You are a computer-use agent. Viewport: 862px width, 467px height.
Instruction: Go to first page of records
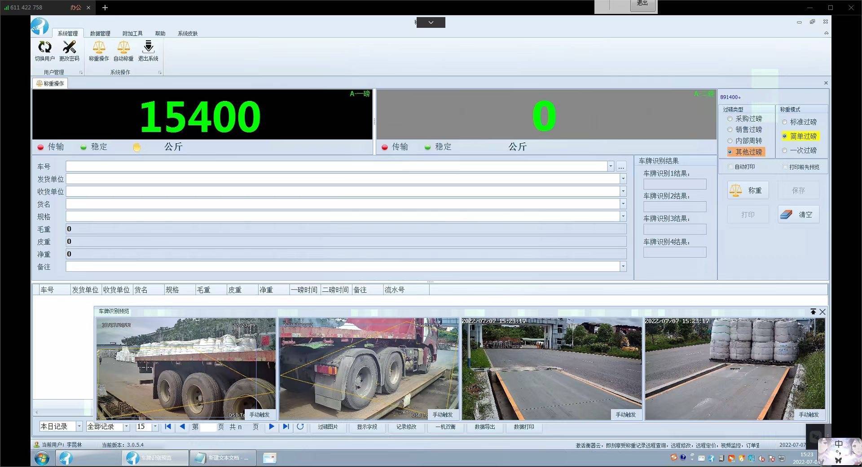click(x=168, y=427)
